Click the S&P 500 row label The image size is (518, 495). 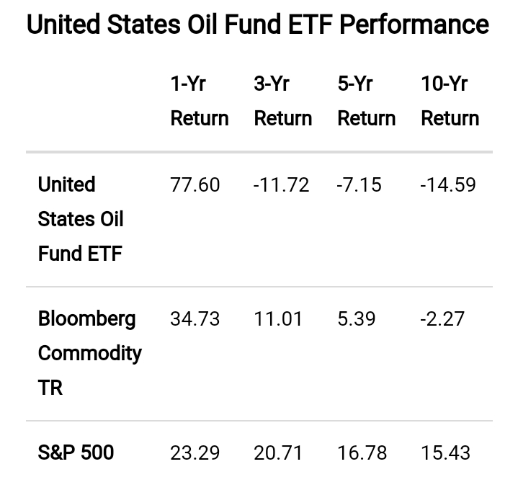tap(76, 452)
